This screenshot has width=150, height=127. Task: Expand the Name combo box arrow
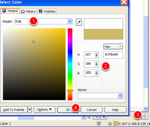[x=120, y=96]
